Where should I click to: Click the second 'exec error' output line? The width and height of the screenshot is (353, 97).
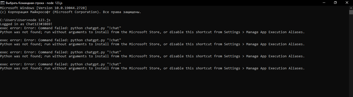coord(61,40)
